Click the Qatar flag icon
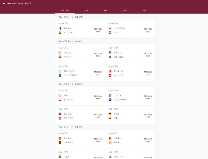 pyautogui.click(x=60, y=28)
